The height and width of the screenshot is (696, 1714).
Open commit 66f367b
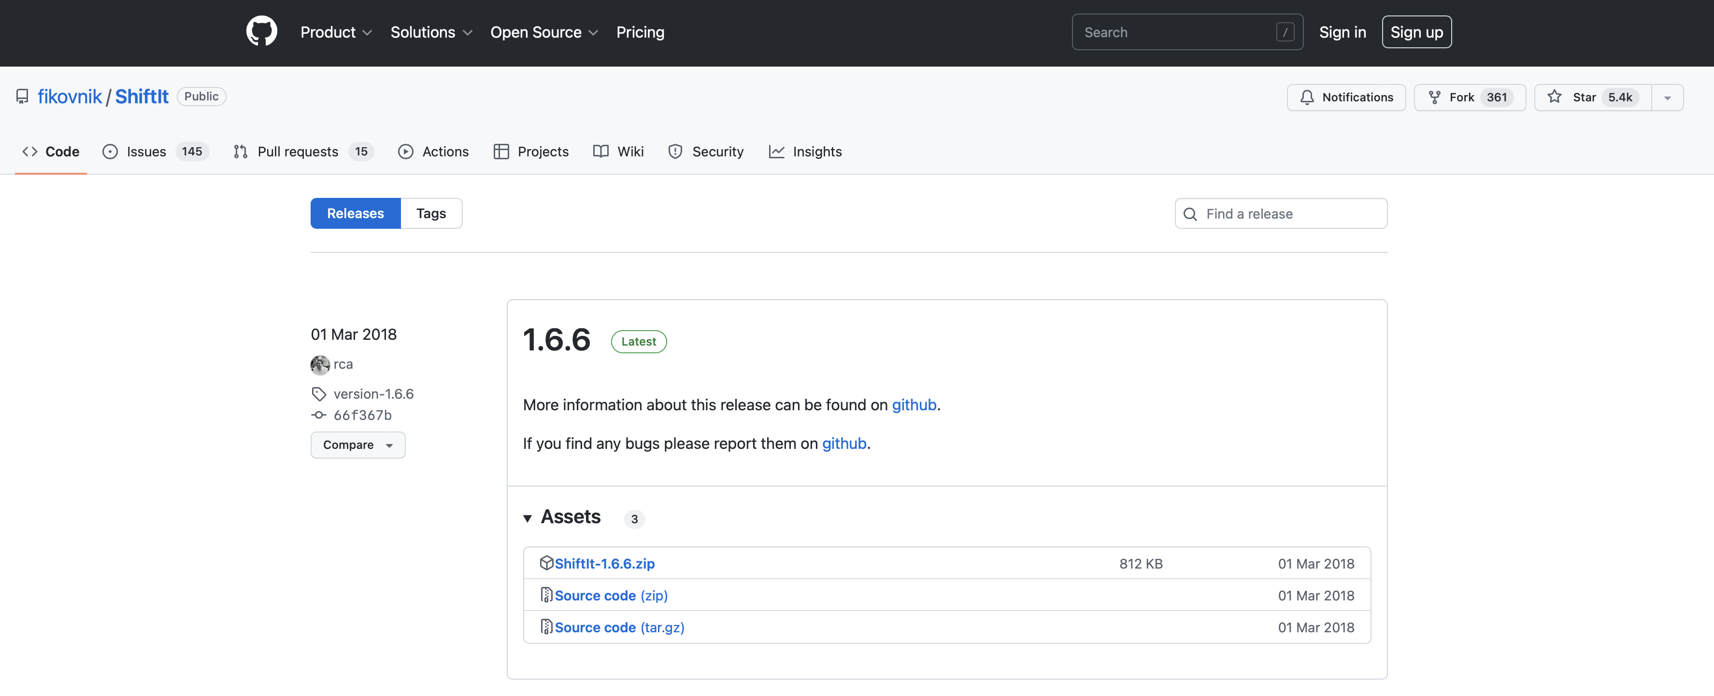(x=362, y=415)
